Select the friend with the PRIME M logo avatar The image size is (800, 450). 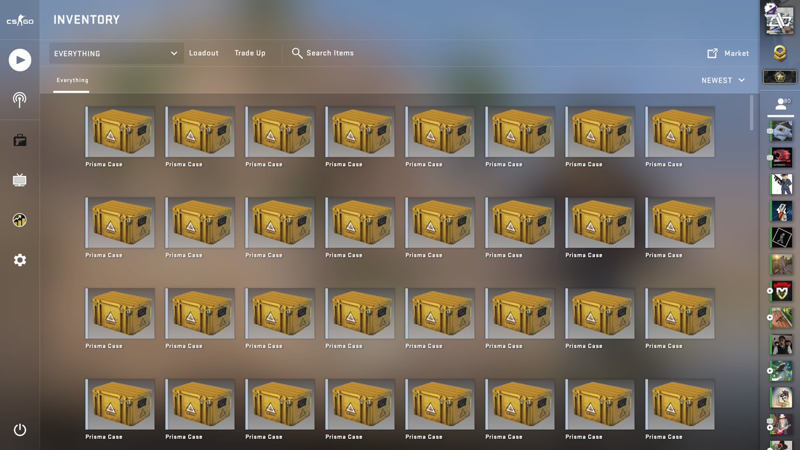[x=781, y=291]
